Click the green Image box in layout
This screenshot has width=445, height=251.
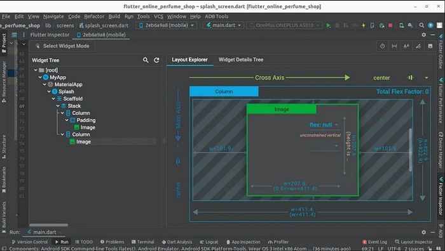pyautogui.click(x=303, y=150)
